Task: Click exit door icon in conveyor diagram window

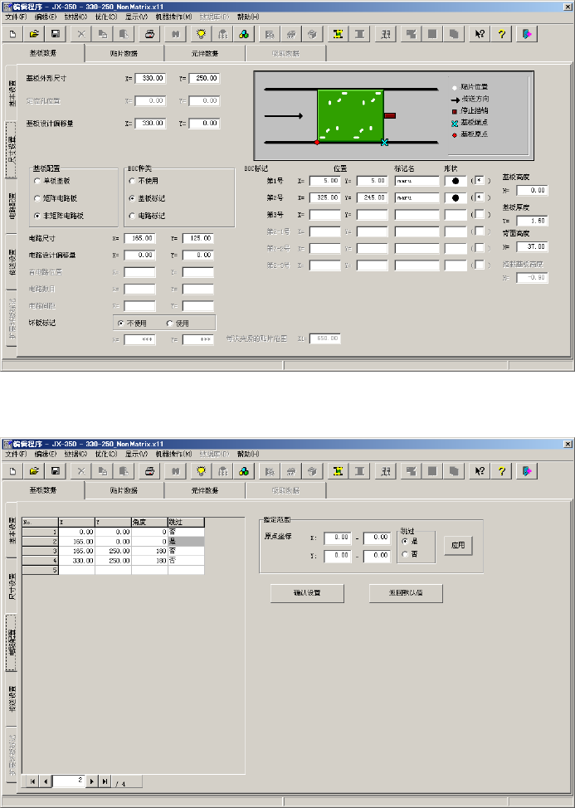Action: pos(527,34)
